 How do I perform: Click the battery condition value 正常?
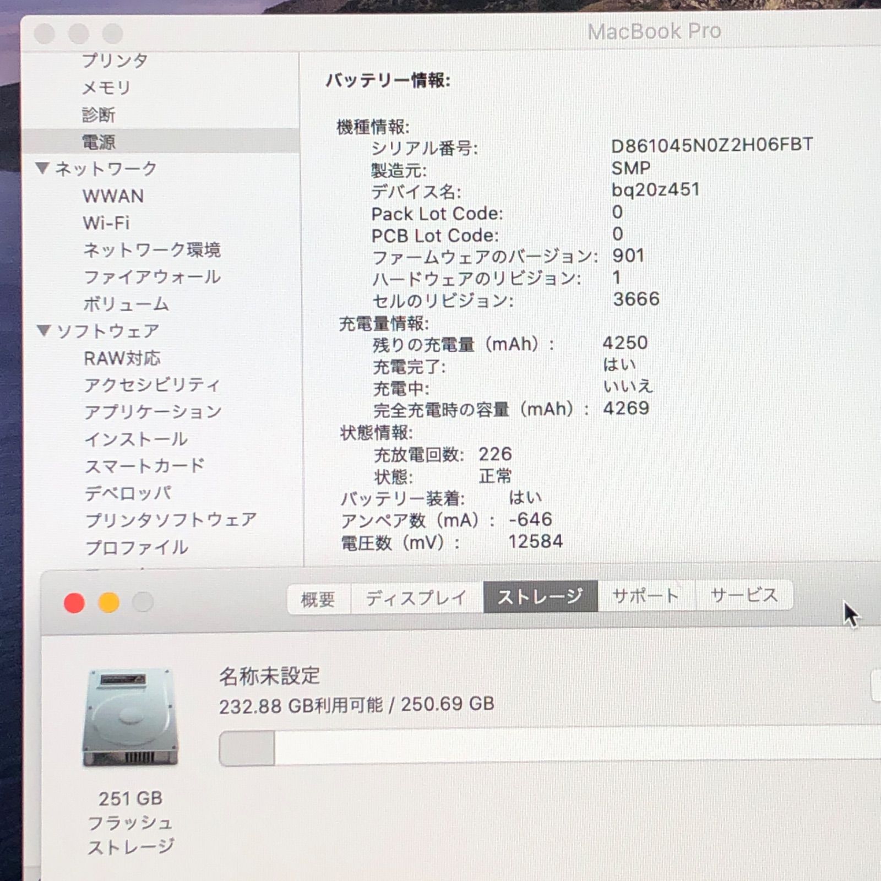[495, 476]
